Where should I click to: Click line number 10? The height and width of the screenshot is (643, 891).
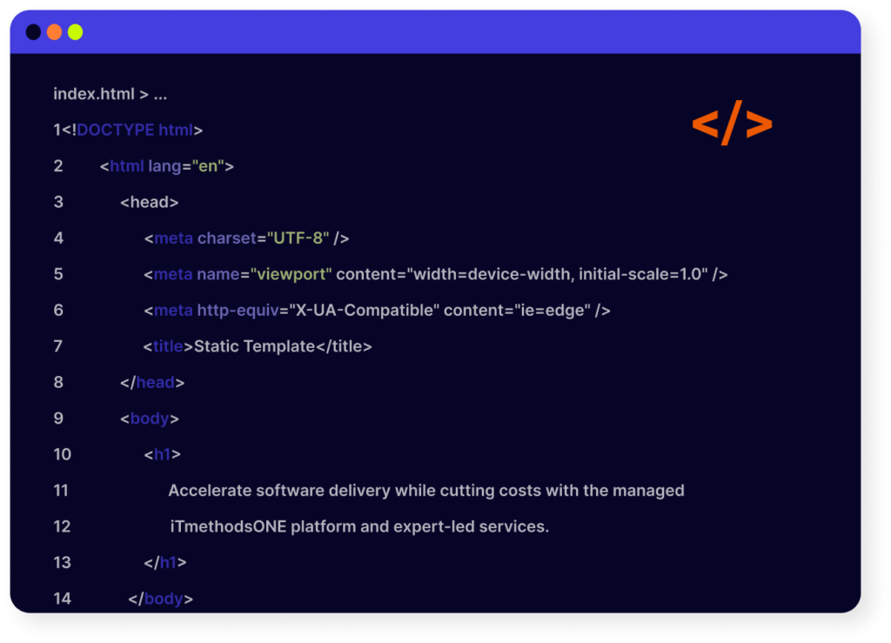click(63, 454)
